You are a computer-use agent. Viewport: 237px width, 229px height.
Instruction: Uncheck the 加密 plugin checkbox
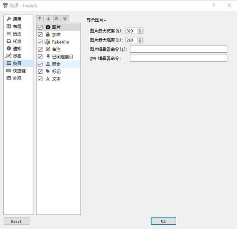pyautogui.click(x=40, y=35)
